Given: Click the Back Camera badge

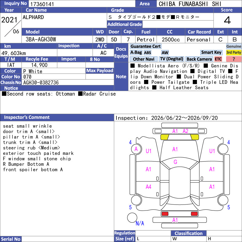Looking at the screenshot, I should (x=199, y=59).
